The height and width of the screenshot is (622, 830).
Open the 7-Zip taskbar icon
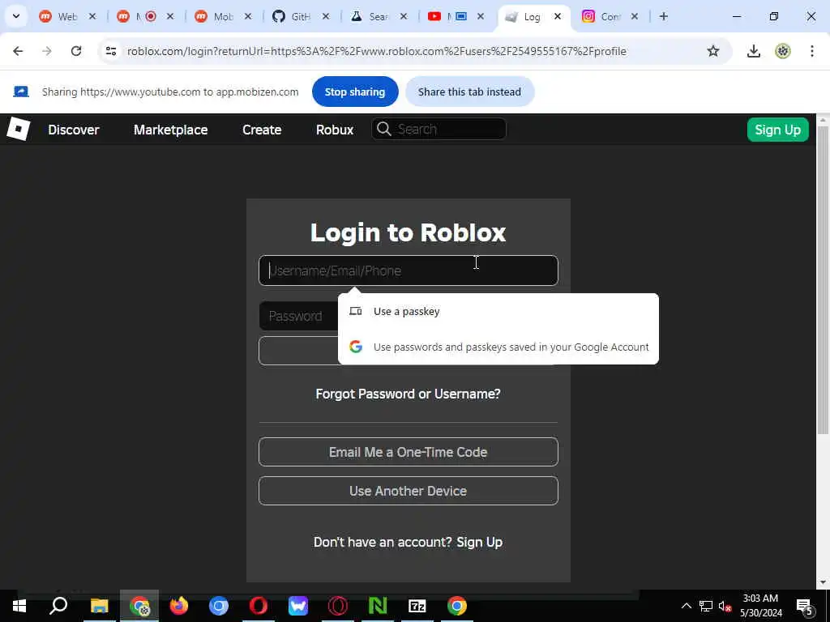[417, 606]
